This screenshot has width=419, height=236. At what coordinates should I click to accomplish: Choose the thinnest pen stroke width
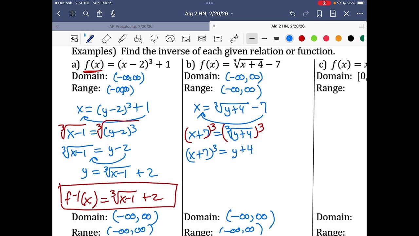tap(252, 39)
